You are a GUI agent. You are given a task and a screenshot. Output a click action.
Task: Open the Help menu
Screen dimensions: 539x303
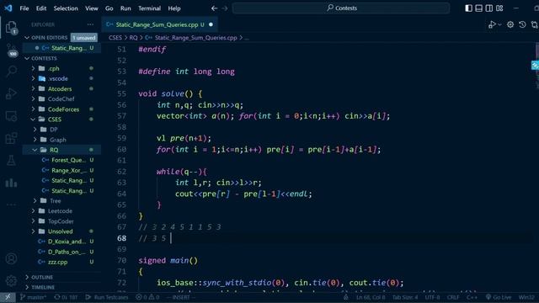(174, 8)
